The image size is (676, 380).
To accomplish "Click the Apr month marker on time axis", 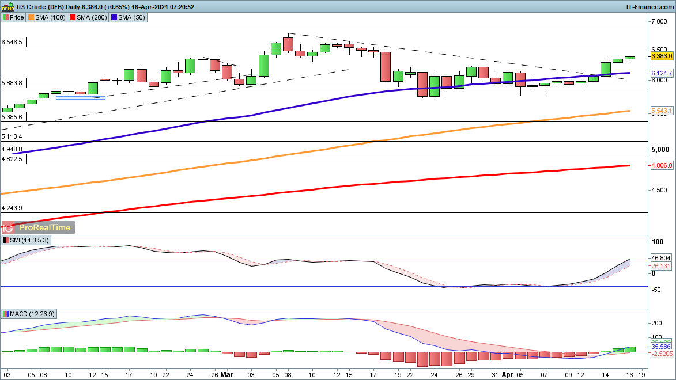I will click(505, 373).
